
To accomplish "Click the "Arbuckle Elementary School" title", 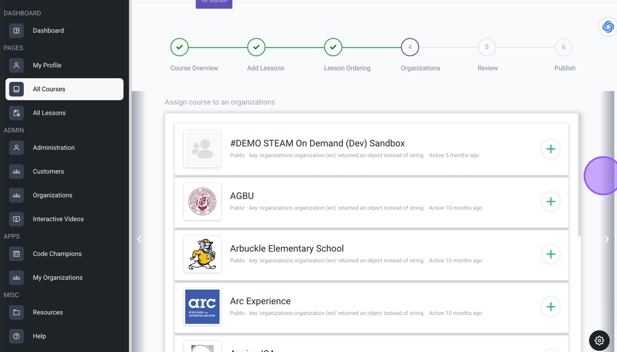I will (287, 248).
